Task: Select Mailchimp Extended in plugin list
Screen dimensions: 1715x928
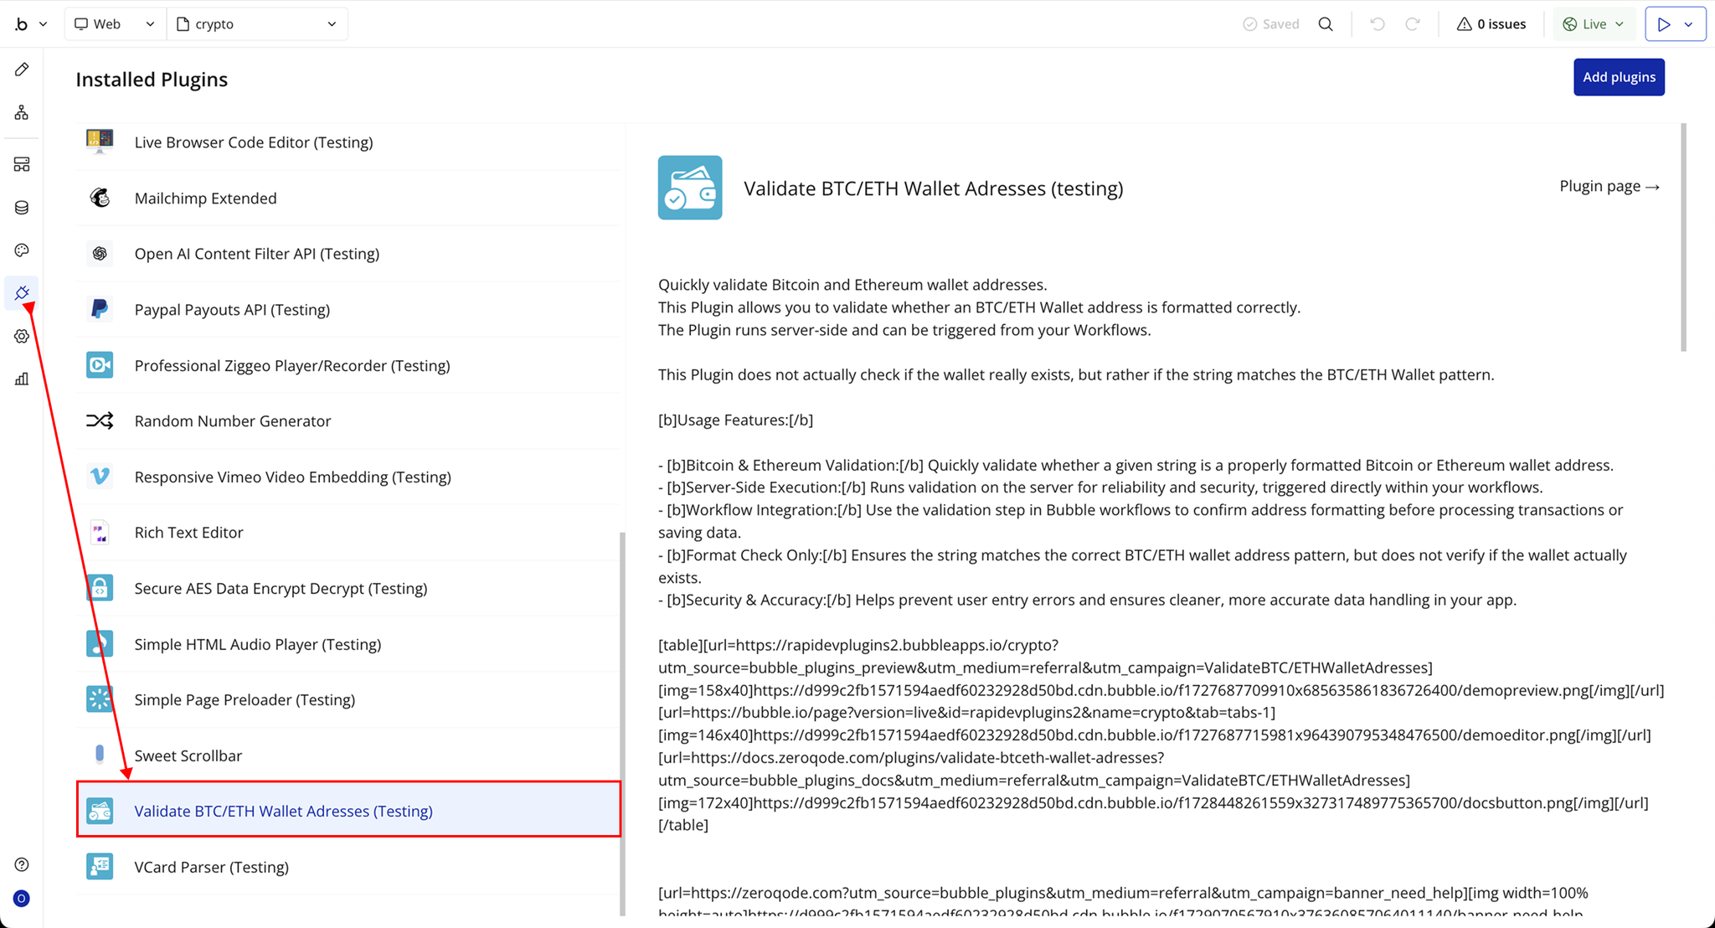Action: (205, 198)
